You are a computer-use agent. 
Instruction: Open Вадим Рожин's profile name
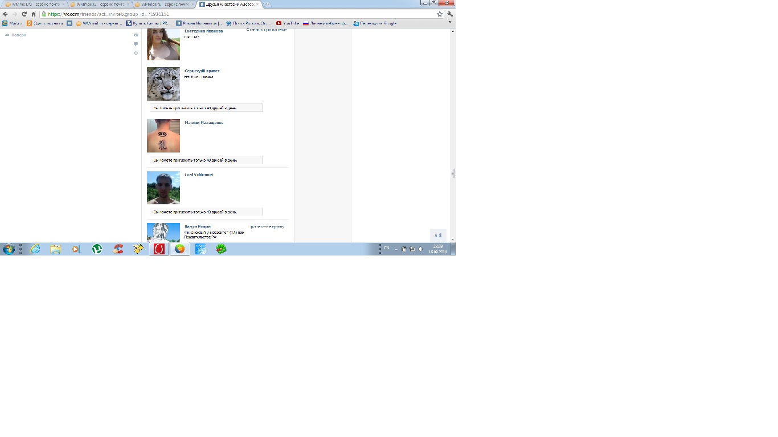tap(198, 226)
